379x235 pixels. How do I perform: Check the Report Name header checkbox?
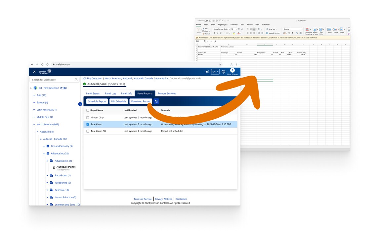pyautogui.click(x=88, y=110)
